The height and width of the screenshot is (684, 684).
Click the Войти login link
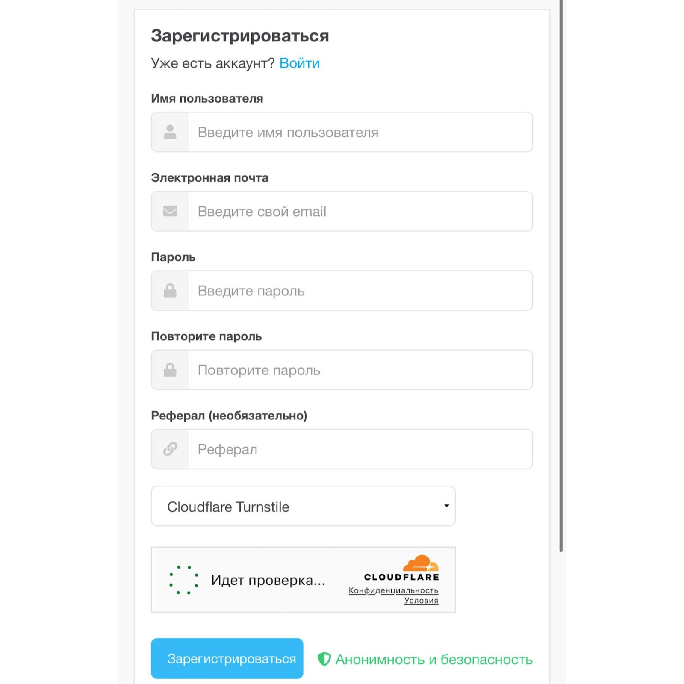(299, 63)
